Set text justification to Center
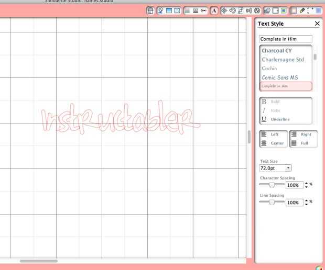 click(x=273, y=143)
